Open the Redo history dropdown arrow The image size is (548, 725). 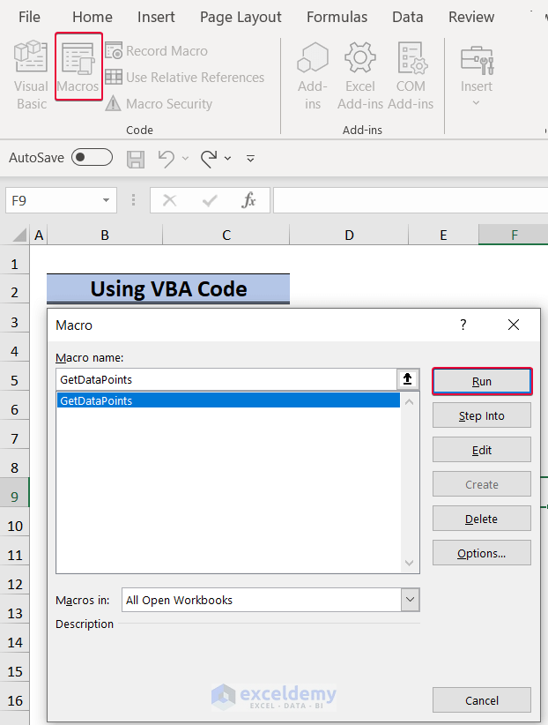[228, 159]
